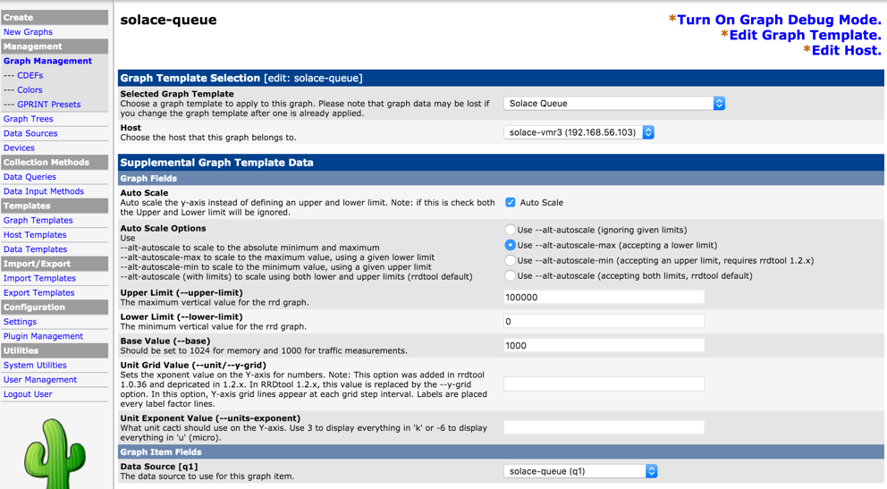Open the CDEFs submenu item
The width and height of the screenshot is (887, 489).
pos(30,75)
